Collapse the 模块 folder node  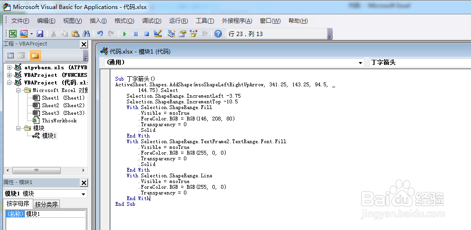click(x=18, y=128)
